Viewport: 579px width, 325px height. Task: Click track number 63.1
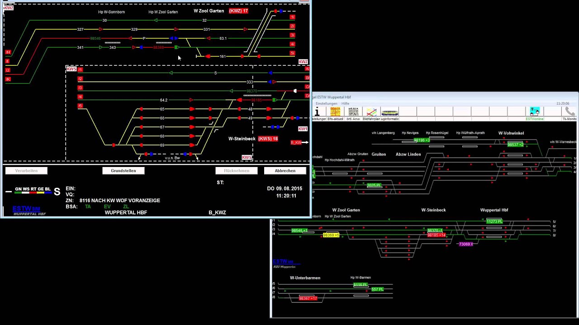223,38
